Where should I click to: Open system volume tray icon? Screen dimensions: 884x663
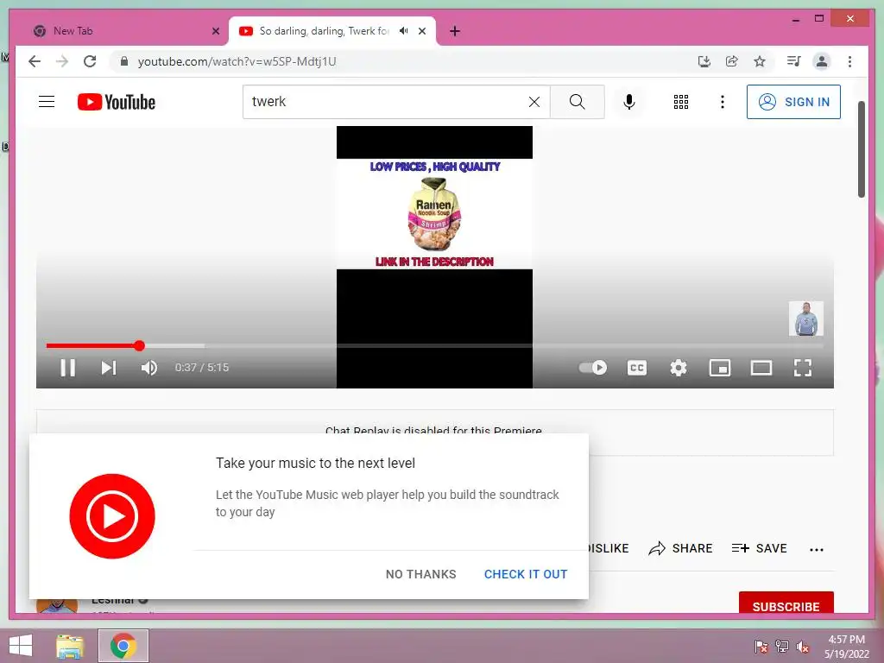803,646
